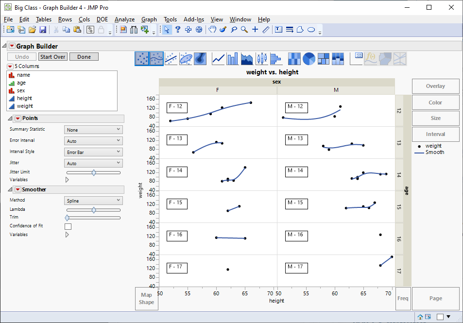Click the Paste clipboard icon
Viewport: 463px width, 323px height.
click(77, 30)
